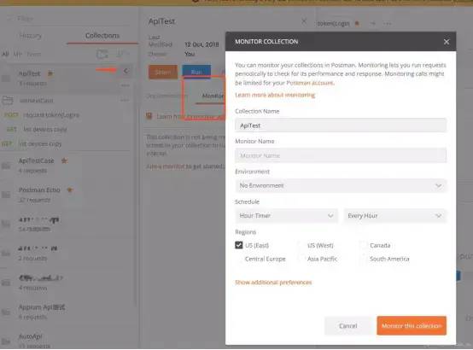The height and width of the screenshot is (350, 473).
Task: Check the Canada region
Action: (364, 245)
